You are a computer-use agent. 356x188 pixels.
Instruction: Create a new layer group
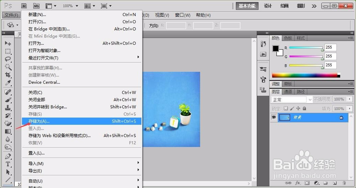coord(325,183)
